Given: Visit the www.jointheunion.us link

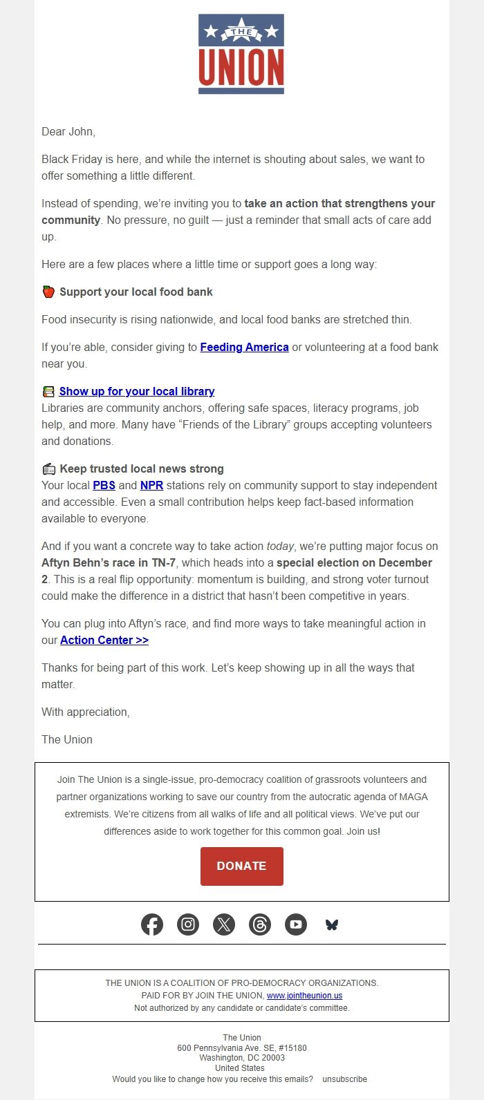Looking at the screenshot, I should pyautogui.click(x=306, y=996).
